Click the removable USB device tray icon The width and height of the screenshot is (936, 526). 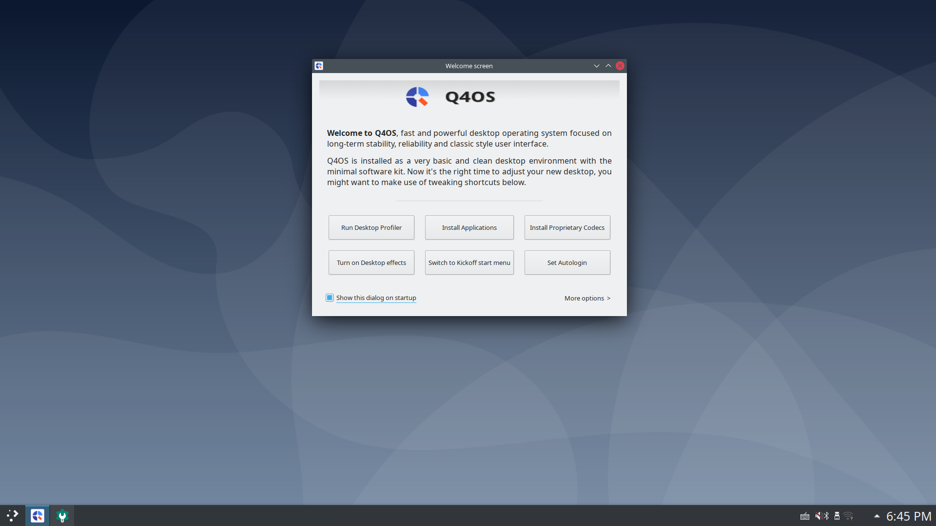(x=837, y=516)
